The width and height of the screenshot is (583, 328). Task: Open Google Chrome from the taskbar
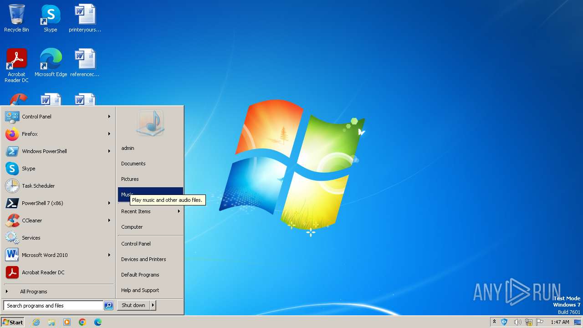click(82, 322)
